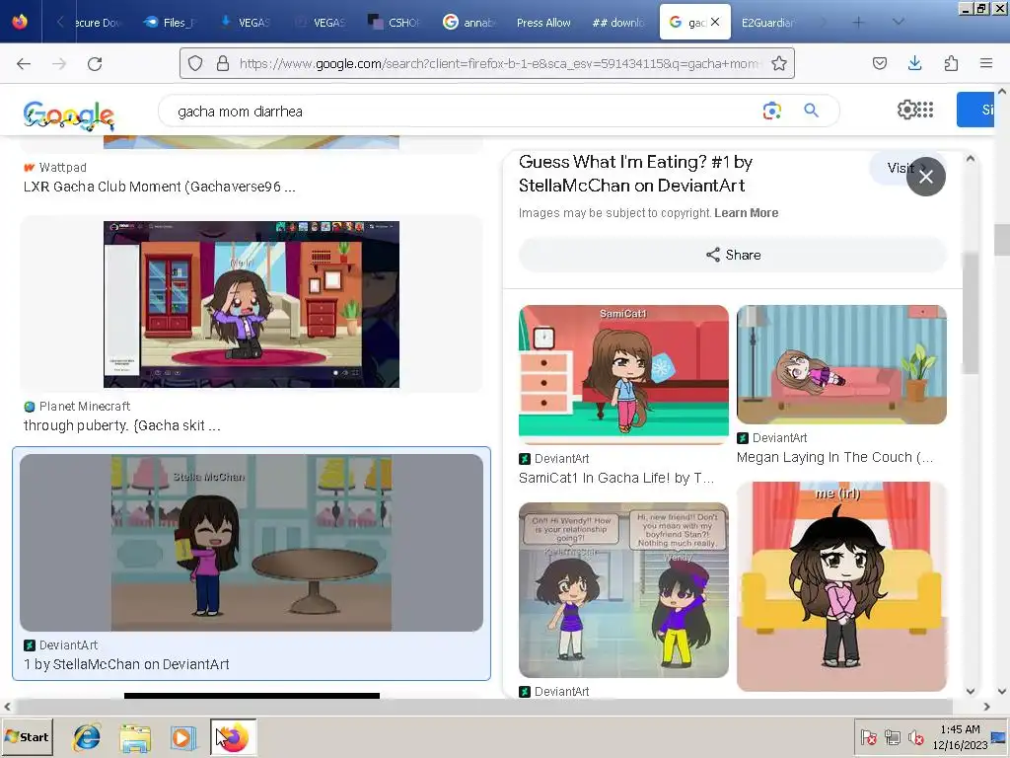Click the Firefox taskbar button
The height and width of the screenshot is (758, 1010).
[233, 736]
